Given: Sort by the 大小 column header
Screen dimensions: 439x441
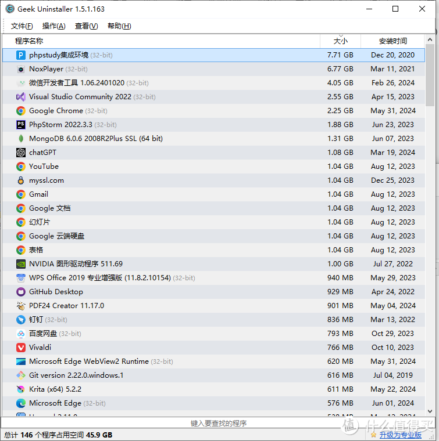Looking at the screenshot, I should point(340,41).
